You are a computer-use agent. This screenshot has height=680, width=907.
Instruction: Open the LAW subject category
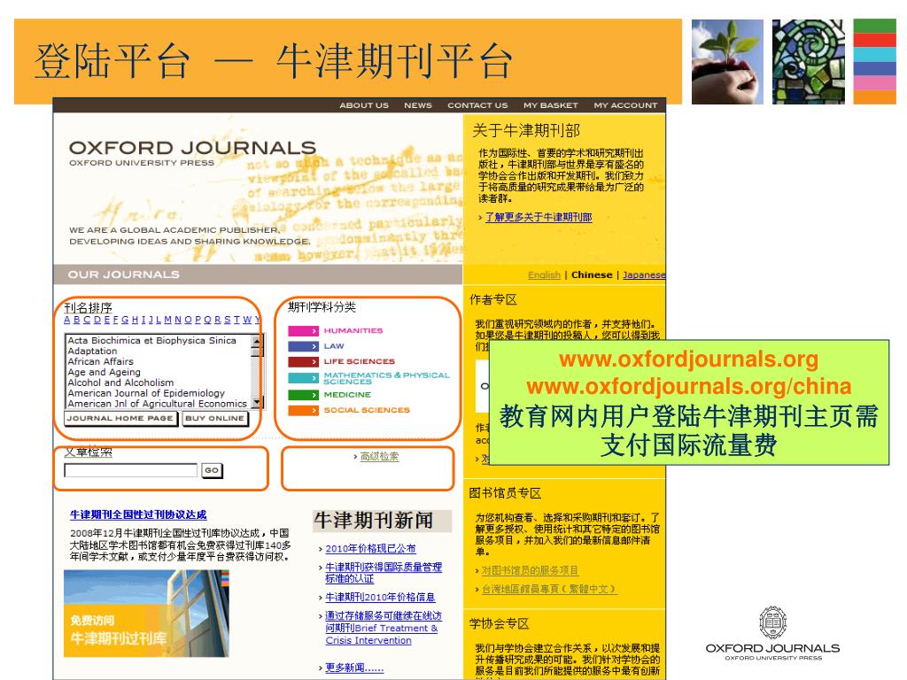pos(334,346)
